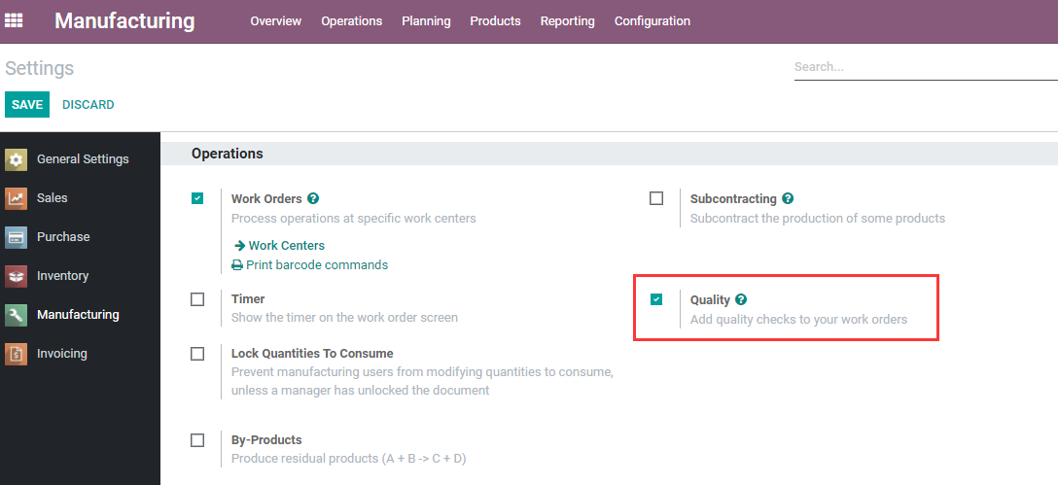Viewport: 1058px width, 485px height.
Task: Click the DISCARD button
Action: click(88, 105)
